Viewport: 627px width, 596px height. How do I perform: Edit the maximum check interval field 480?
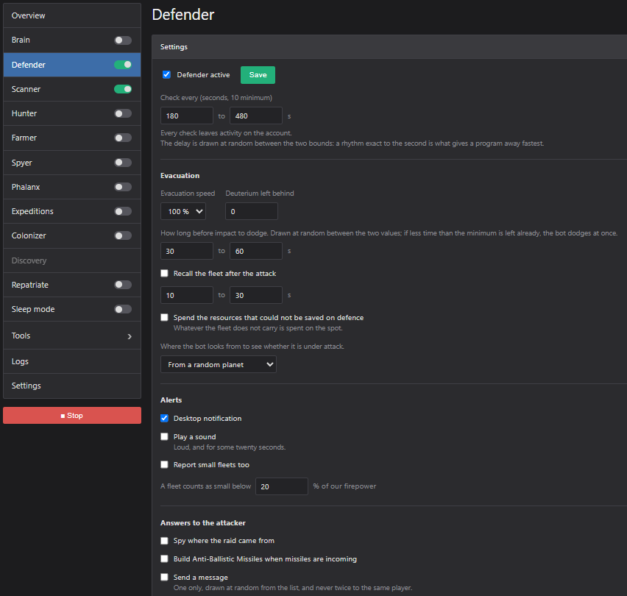[x=256, y=116]
